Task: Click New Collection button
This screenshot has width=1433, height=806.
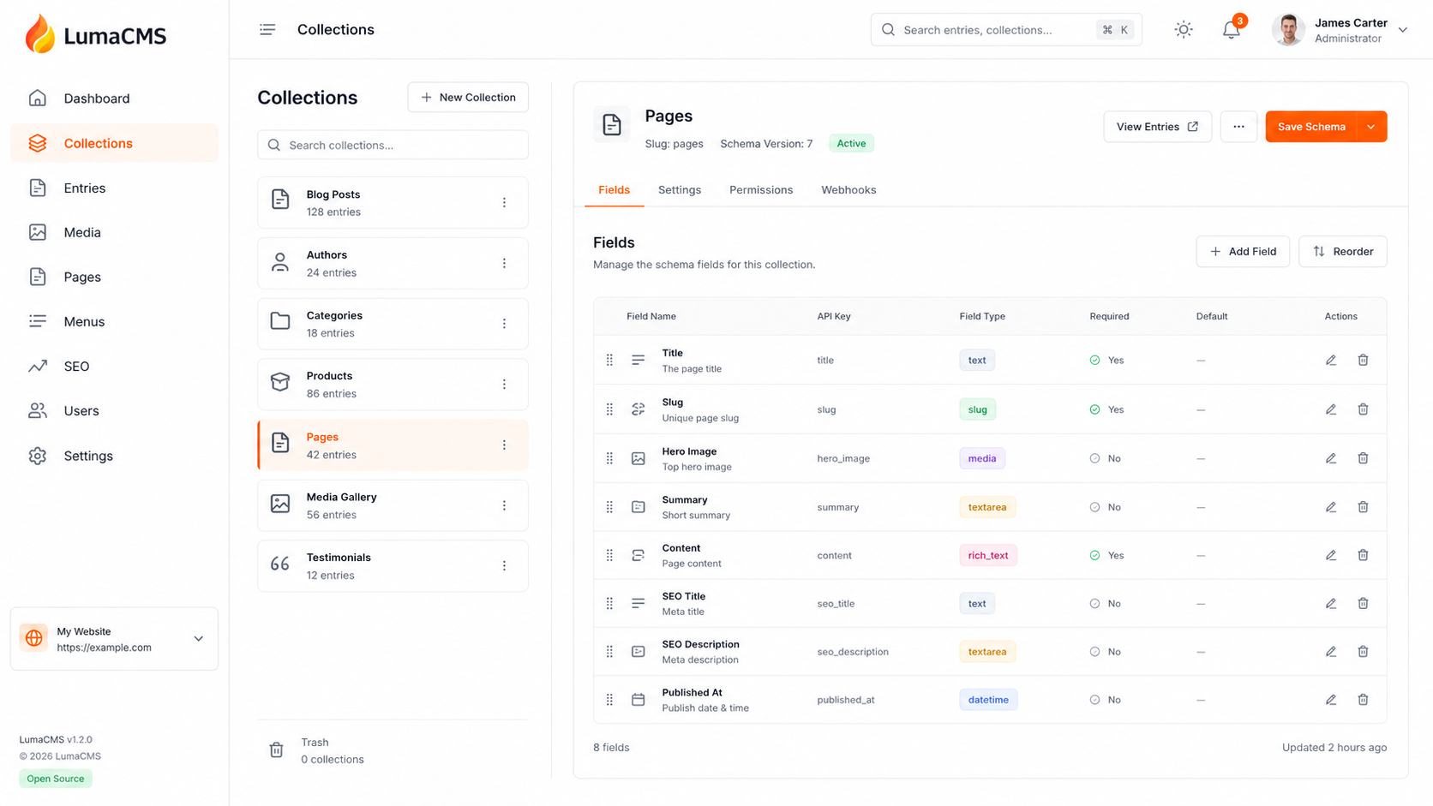Action: coord(468,98)
